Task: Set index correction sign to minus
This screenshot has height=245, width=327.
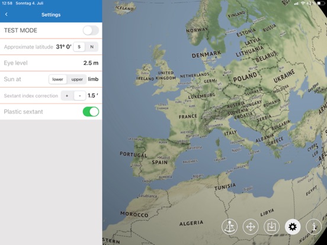Action: coord(80,96)
